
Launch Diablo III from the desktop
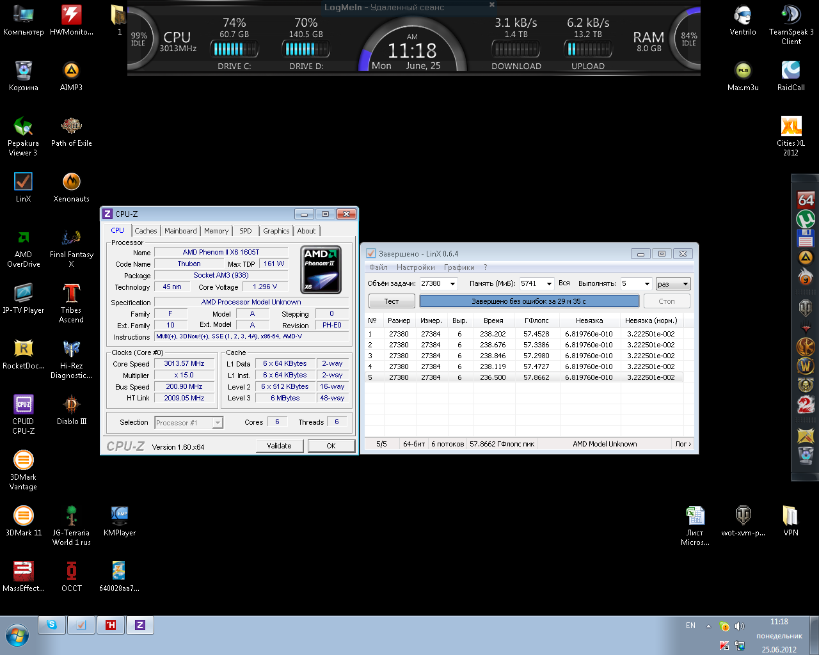coord(71,409)
